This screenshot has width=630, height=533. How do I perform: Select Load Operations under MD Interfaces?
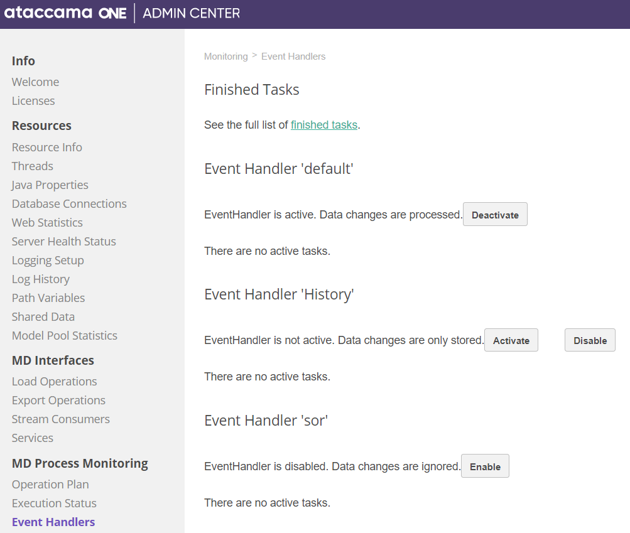point(55,382)
